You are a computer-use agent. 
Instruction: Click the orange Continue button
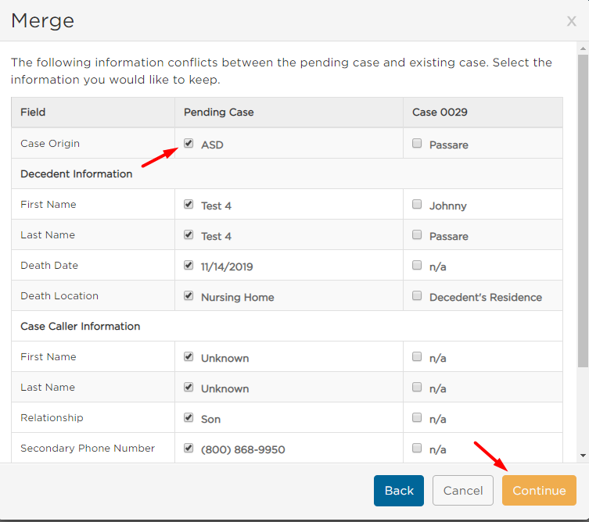(x=539, y=491)
